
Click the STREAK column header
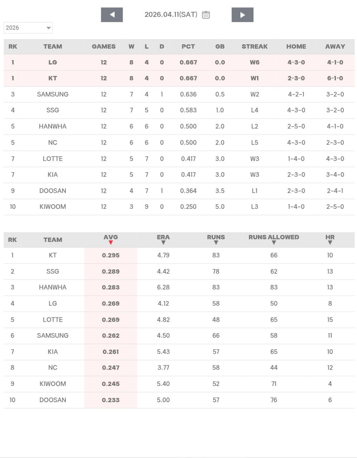(255, 47)
